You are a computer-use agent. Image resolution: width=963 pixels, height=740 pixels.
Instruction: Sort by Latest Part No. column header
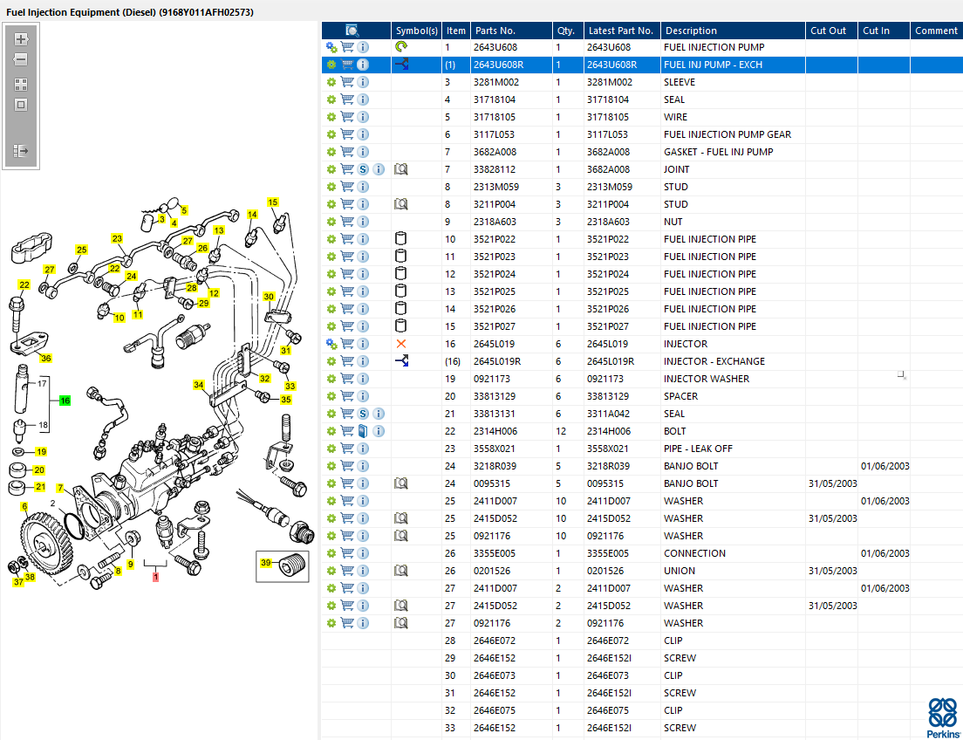point(622,31)
